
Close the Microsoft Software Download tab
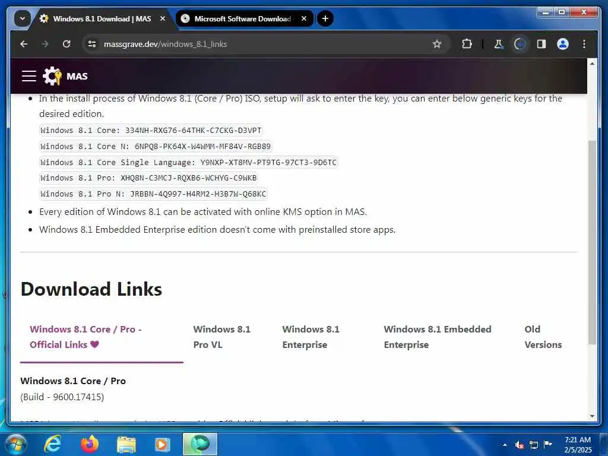304,18
